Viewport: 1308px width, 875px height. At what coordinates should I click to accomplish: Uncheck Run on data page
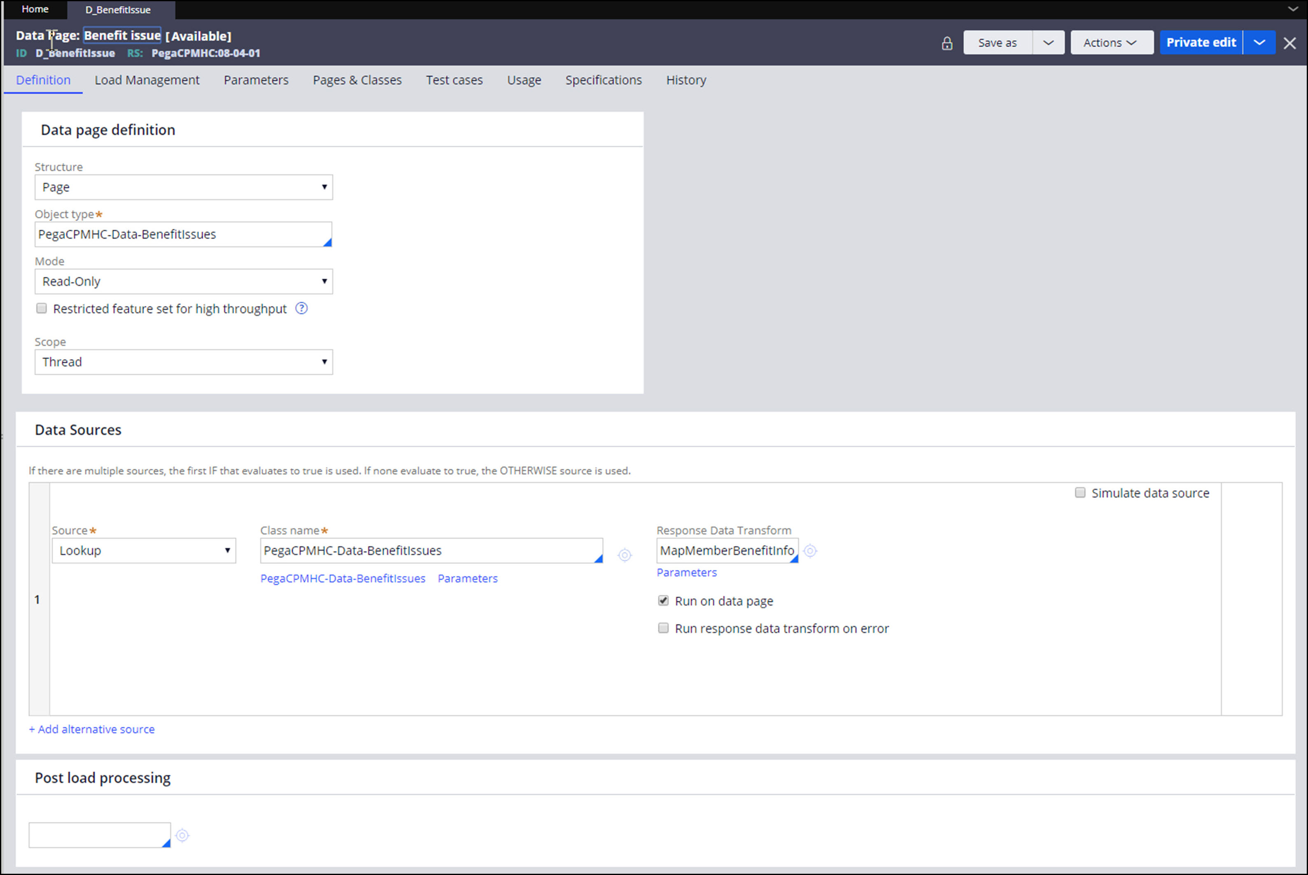[663, 601]
